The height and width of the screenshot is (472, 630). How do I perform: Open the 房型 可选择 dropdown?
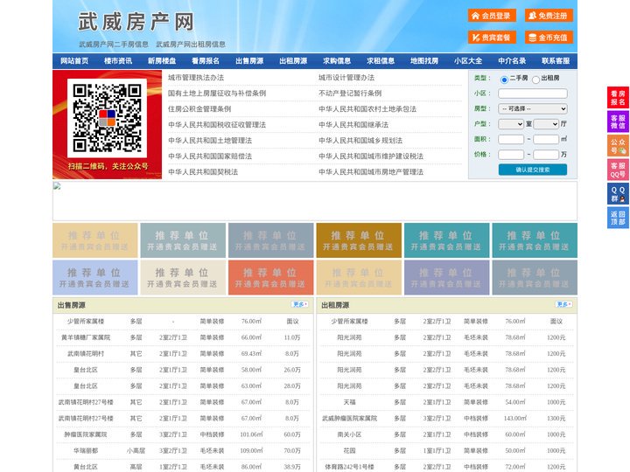533,108
